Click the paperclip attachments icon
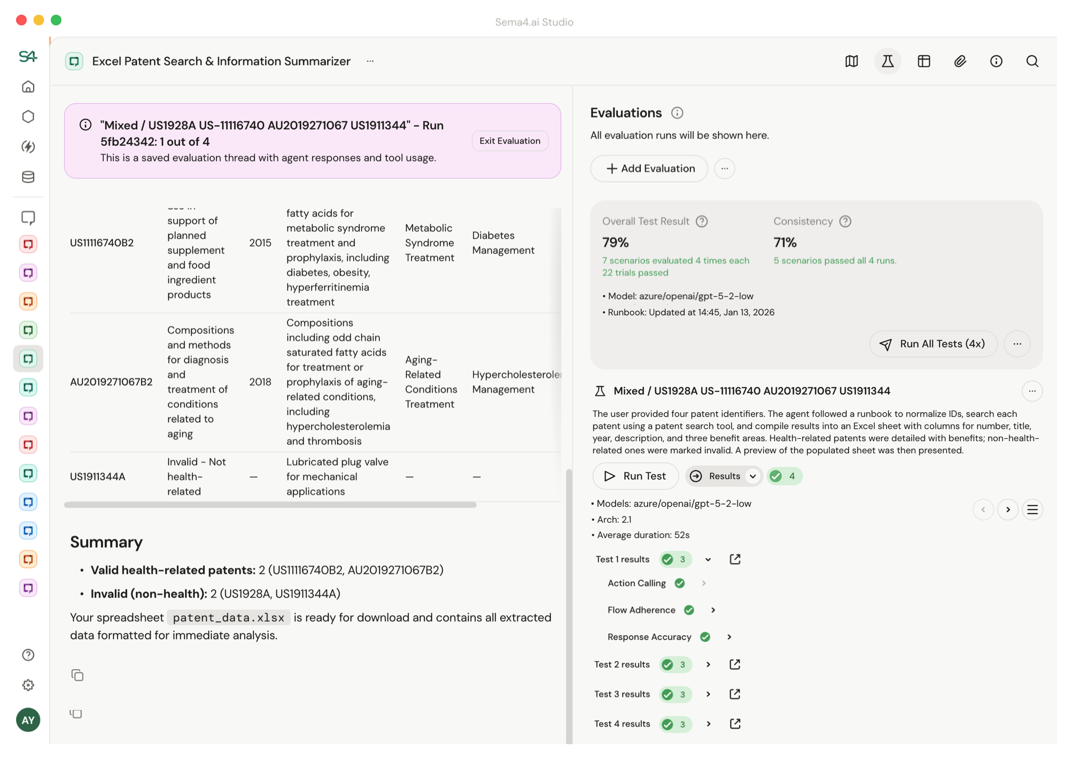Screen dimensions: 1072x757 960,61
